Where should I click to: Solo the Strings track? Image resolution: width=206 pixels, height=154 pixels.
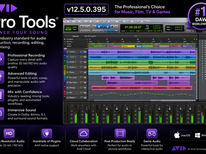82,88
